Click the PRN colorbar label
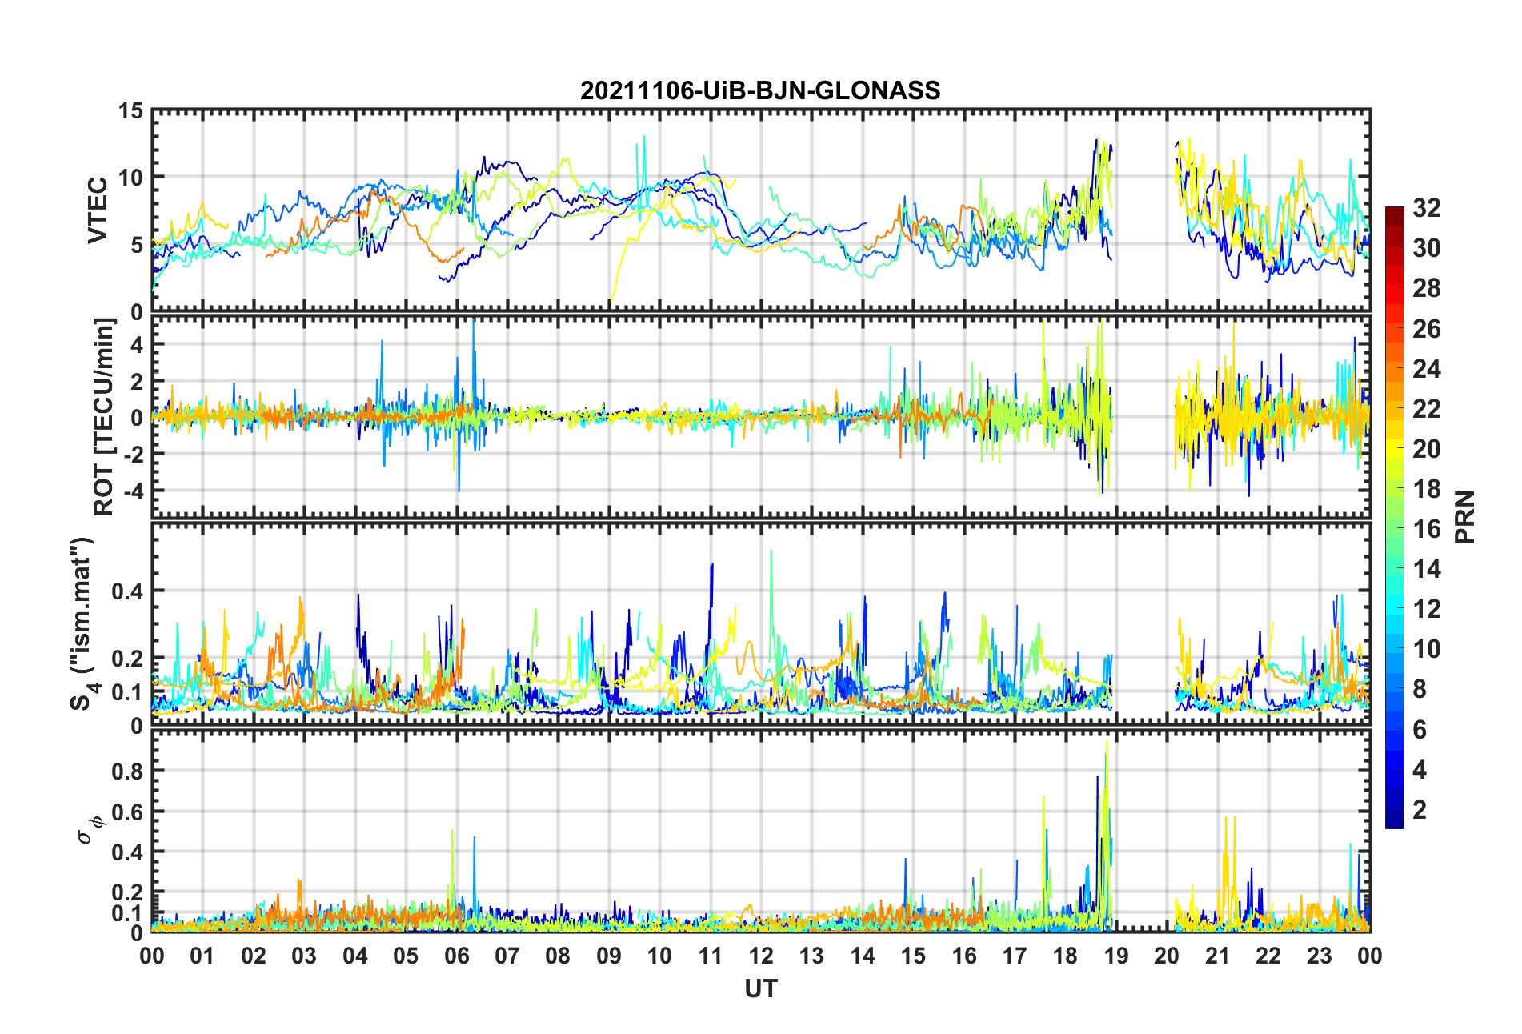The width and height of the screenshot is (1522, 1034). [1464, 517]
